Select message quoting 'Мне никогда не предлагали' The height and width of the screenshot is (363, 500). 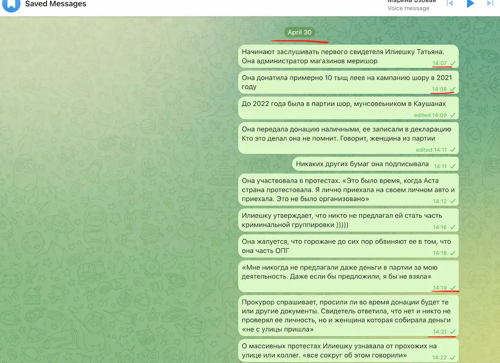(x=348, y=276)
